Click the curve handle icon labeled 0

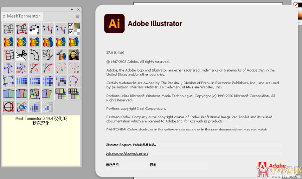[x=48, y=68]
